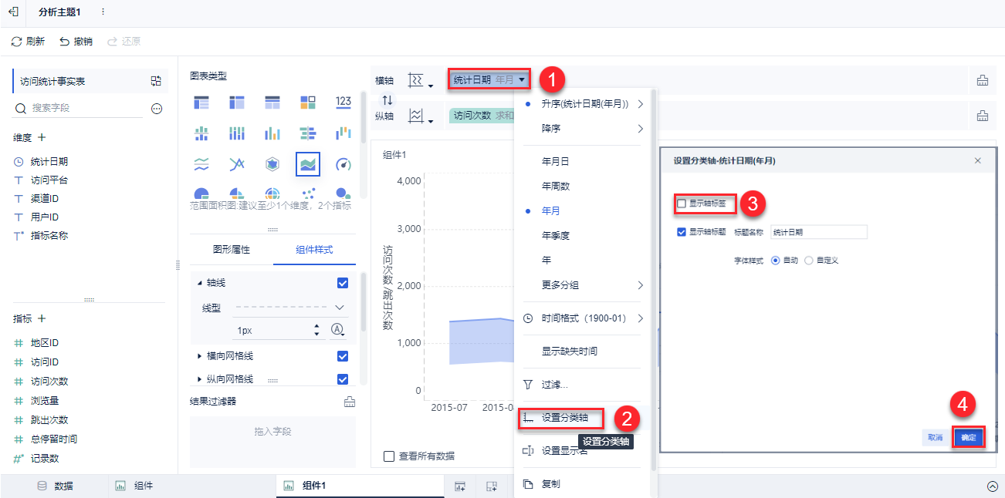Expand the 横向网格线 section
This screenshot has width=1005, height=498.
pyautogui.click(x=200, y=356)
